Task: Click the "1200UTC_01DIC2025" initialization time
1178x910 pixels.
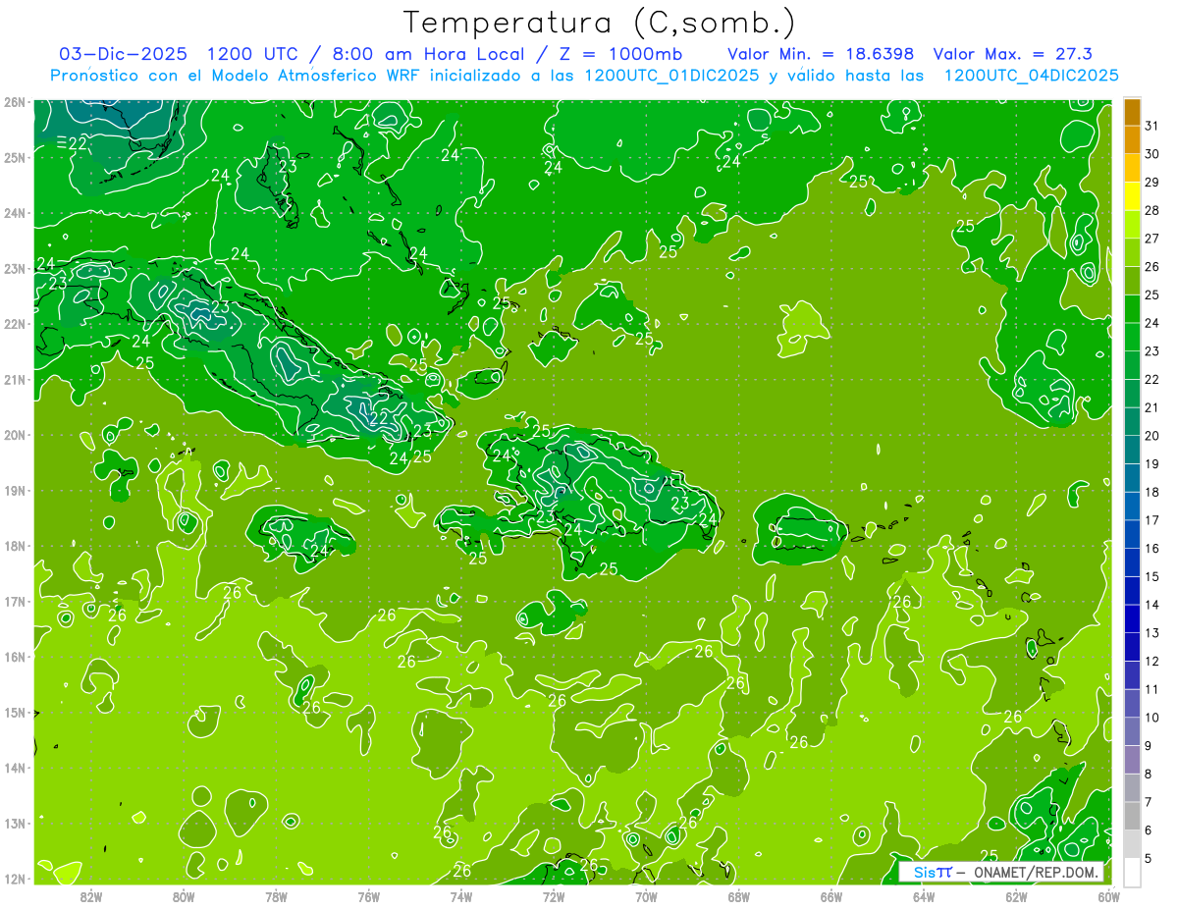Action: pos(670,75)
